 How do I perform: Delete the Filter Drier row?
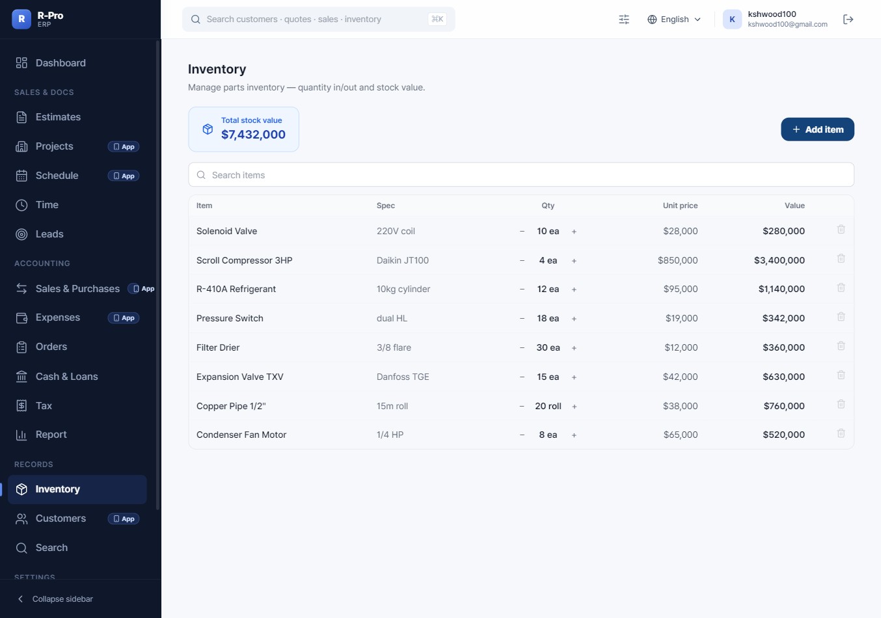(841, 346)
